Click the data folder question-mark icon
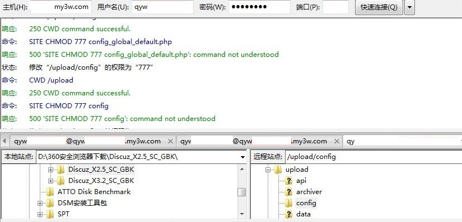Screen dimensions: 462x222 point(289,214)
